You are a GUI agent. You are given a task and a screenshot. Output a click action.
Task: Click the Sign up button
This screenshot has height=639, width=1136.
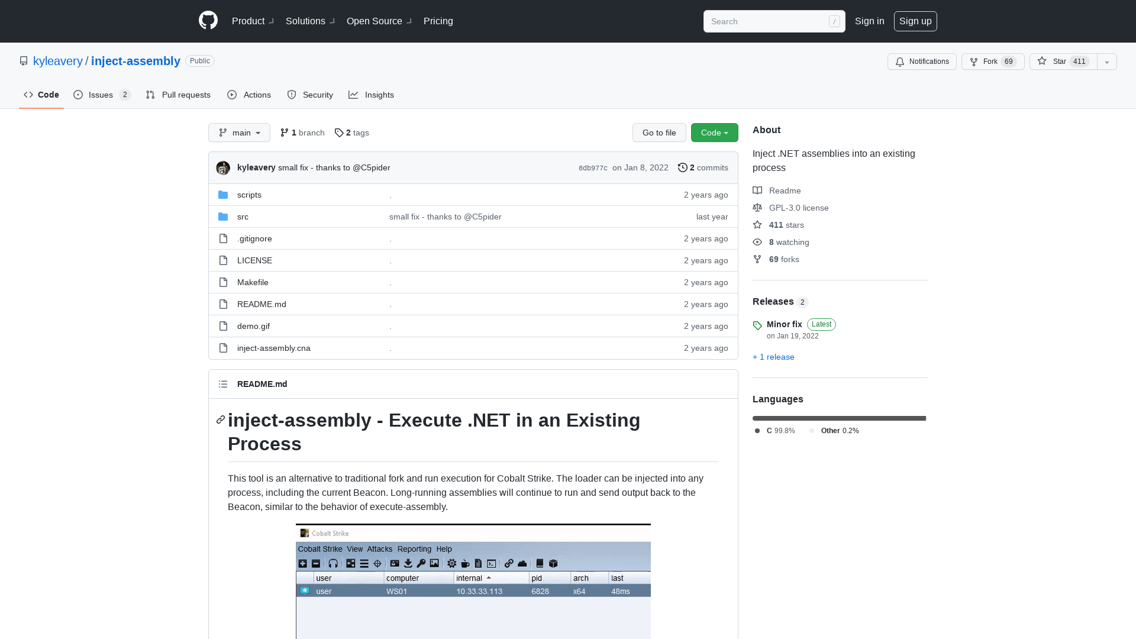[915, 21]
